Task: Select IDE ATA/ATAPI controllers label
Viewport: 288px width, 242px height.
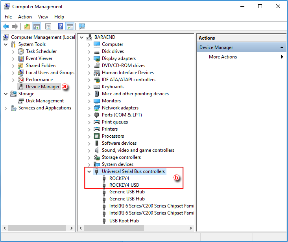Action: [129, 80]
